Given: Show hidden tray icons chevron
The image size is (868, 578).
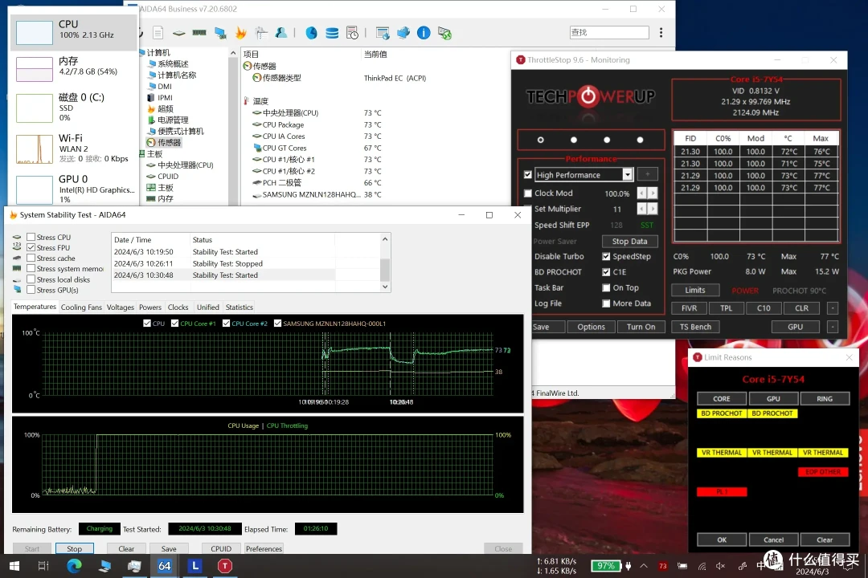Looking at the screenshot, I should pyautogui.click(x=644, y=566).
